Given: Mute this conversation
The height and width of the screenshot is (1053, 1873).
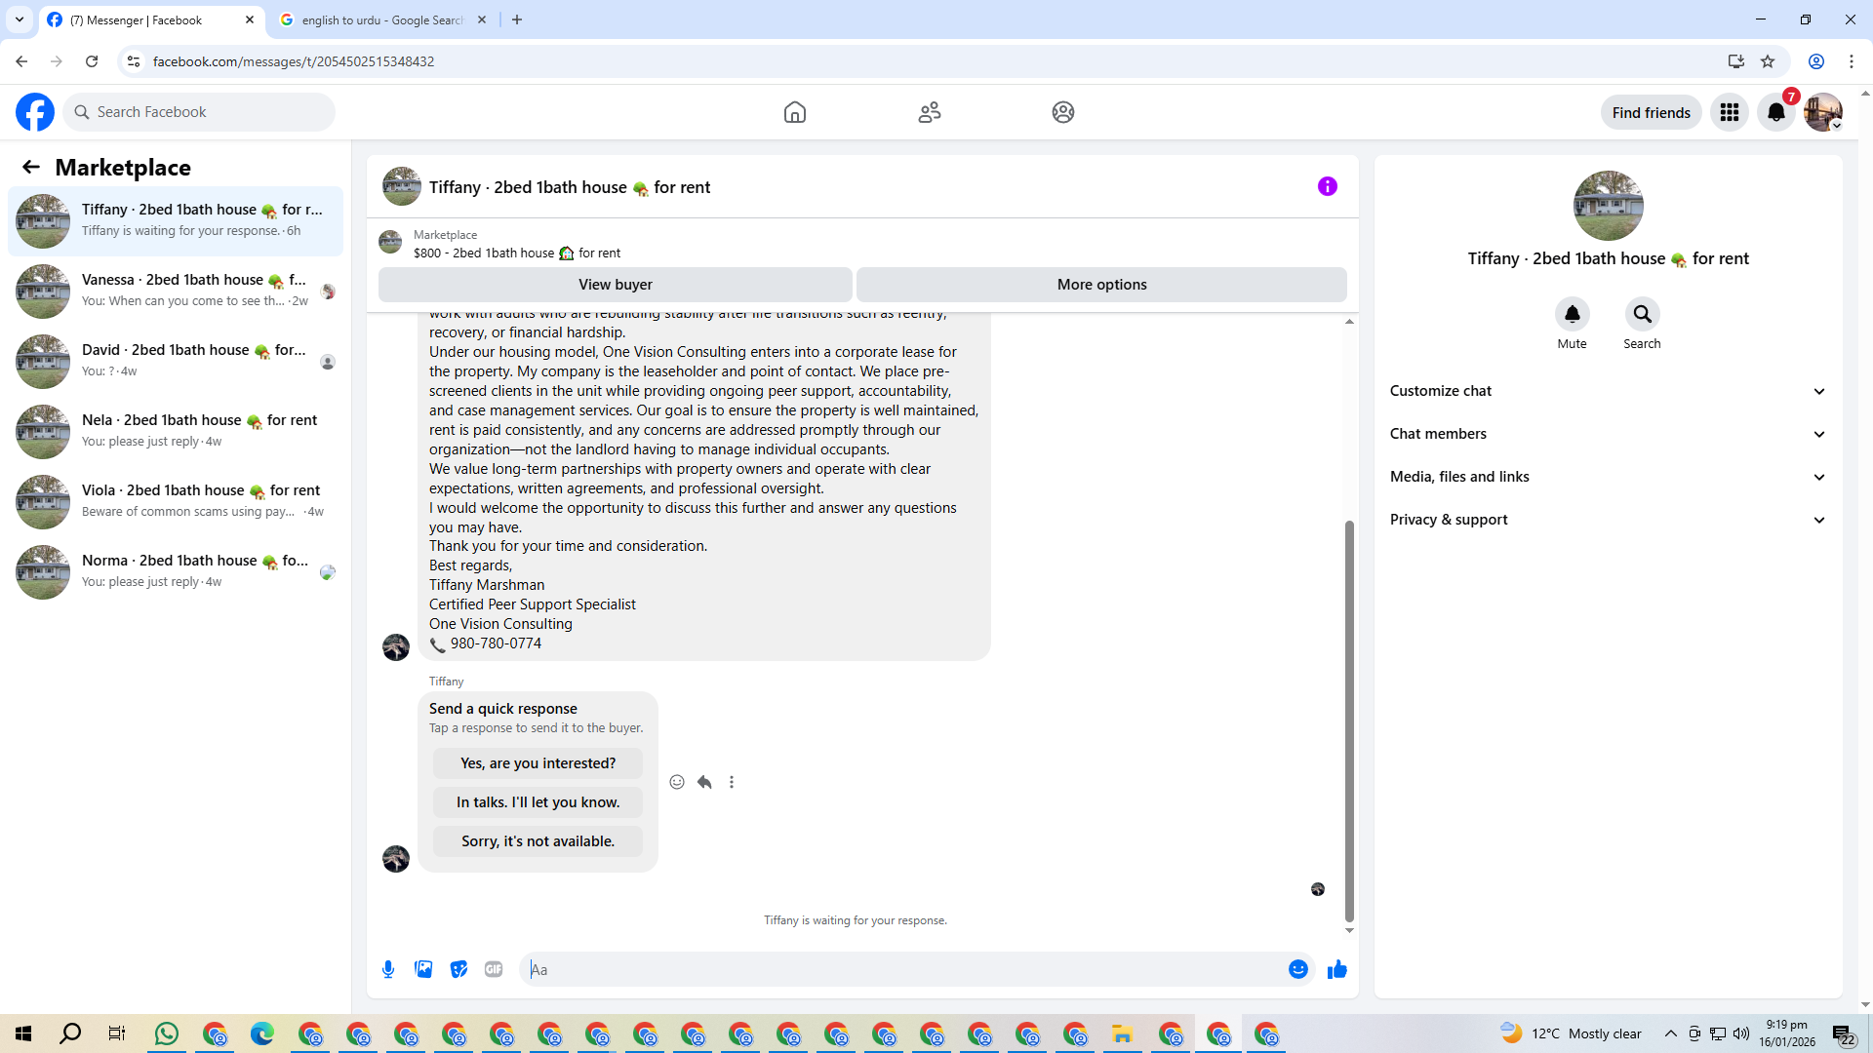Looking at the screenshot, I should click(x=1572, y=315).
